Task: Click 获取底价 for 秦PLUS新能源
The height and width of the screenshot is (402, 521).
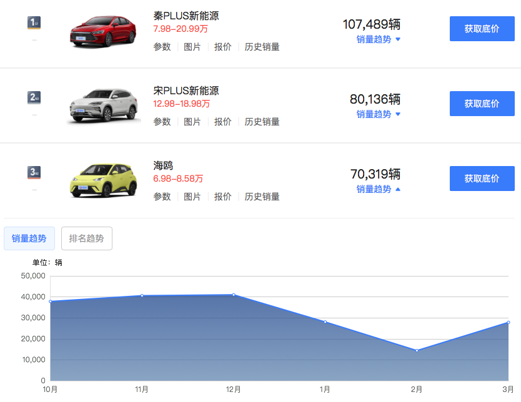Action: 482,29
